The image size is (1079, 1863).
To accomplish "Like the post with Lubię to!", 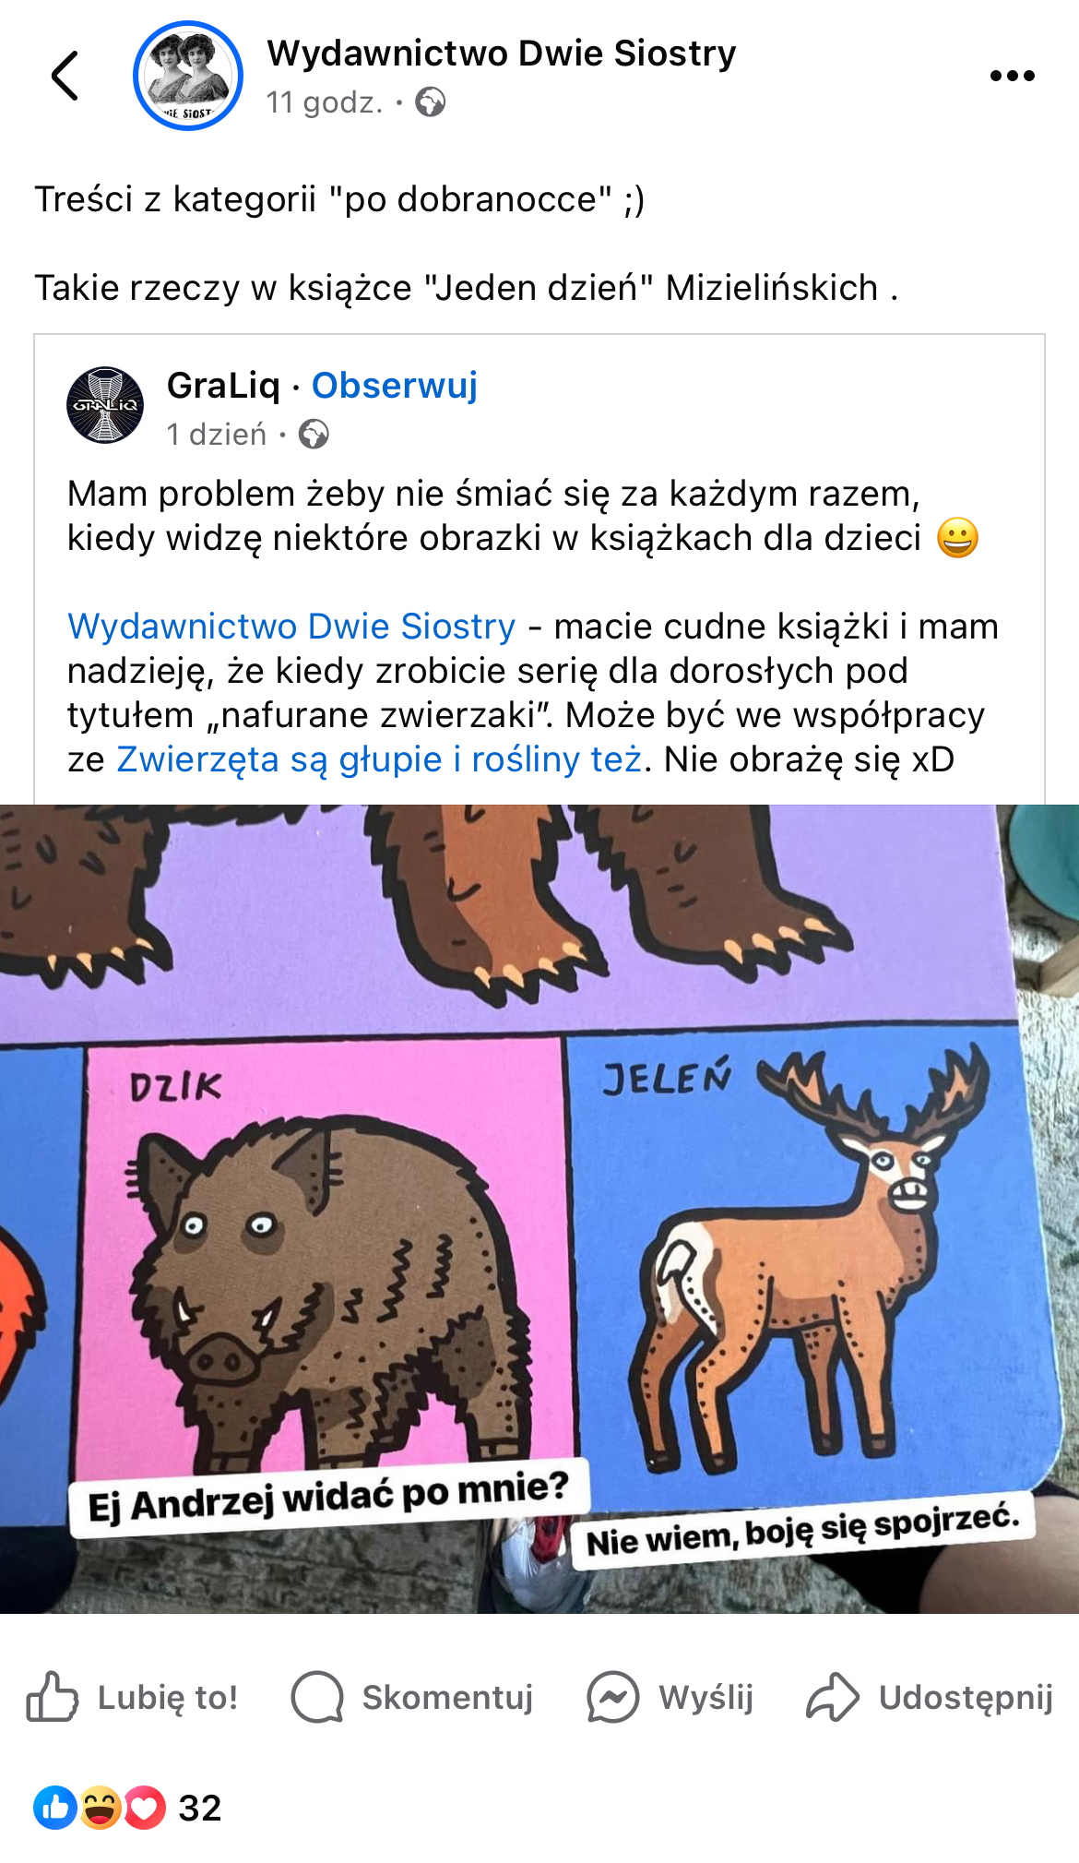I will coord(132,1697).
